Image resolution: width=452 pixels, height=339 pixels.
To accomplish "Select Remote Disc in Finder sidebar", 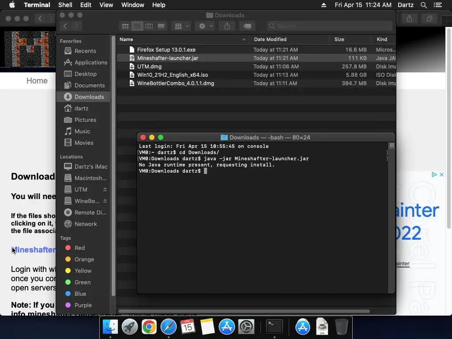I will click(83, 212).
